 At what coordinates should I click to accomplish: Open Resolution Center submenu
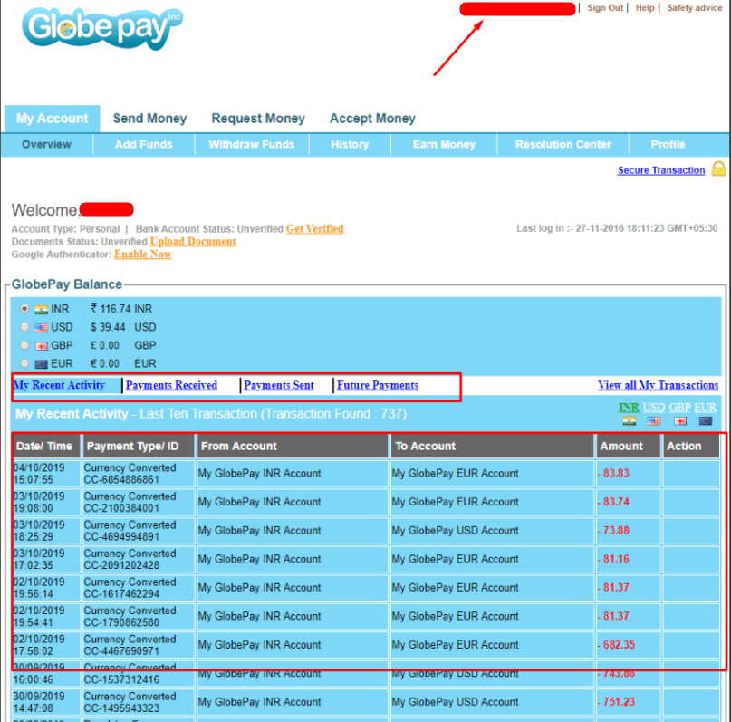coord(563,145)
